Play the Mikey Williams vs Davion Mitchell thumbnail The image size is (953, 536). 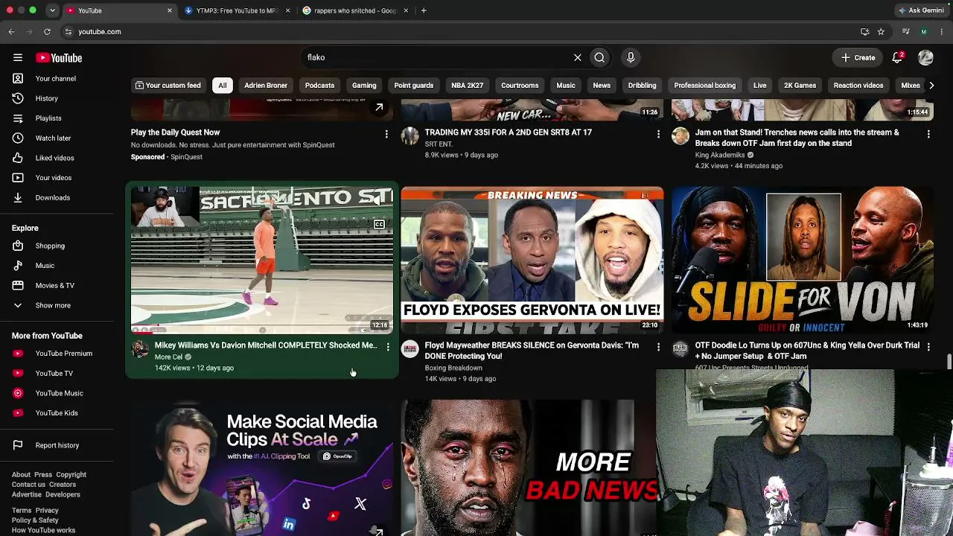tap(262, 260)
